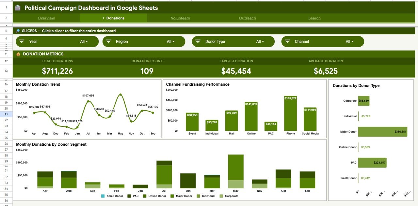The image size is (418, 206).
Task: Click the Donation Count value 109
Action: coord(147,71)
